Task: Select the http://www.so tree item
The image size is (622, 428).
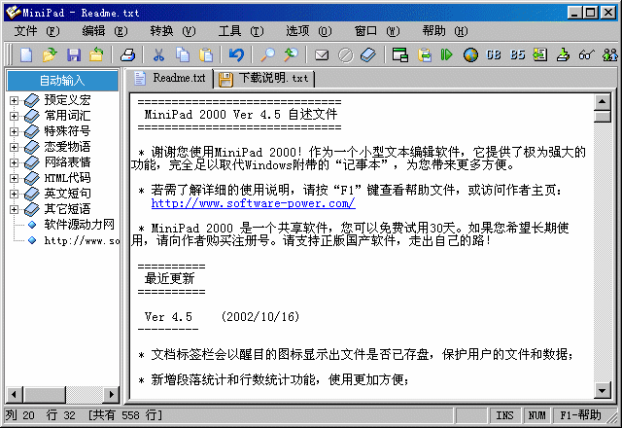Action: [82, 240]
